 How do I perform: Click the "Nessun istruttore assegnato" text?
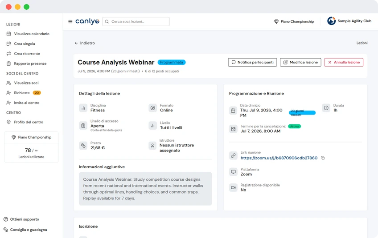pyautogui.click(x=177, y=148)
